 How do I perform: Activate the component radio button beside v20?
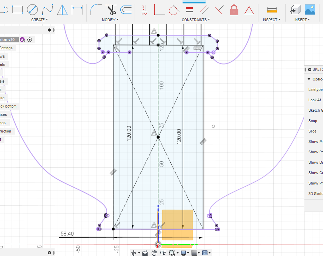point(30,40)
